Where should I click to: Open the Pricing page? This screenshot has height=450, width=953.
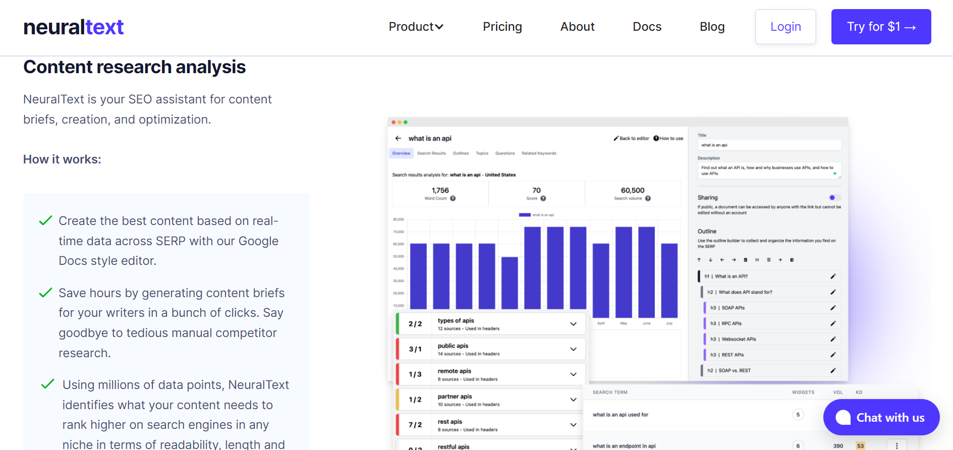click(x=502, y=27)
